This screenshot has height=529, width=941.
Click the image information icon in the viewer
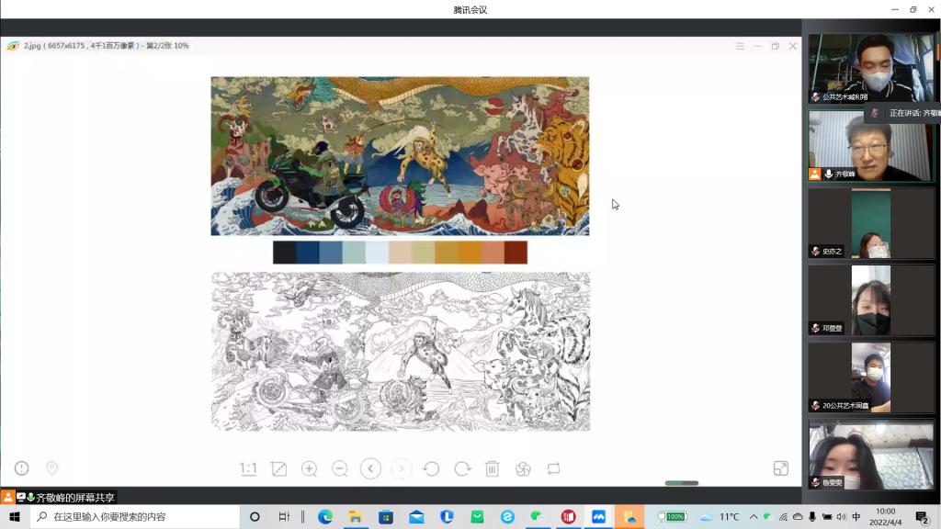[22, 468]
